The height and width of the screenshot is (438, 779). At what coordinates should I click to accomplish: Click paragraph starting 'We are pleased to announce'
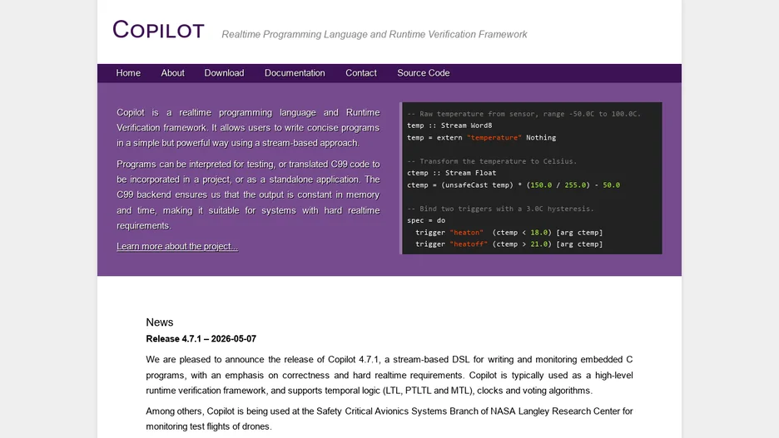tap(389, 375)
